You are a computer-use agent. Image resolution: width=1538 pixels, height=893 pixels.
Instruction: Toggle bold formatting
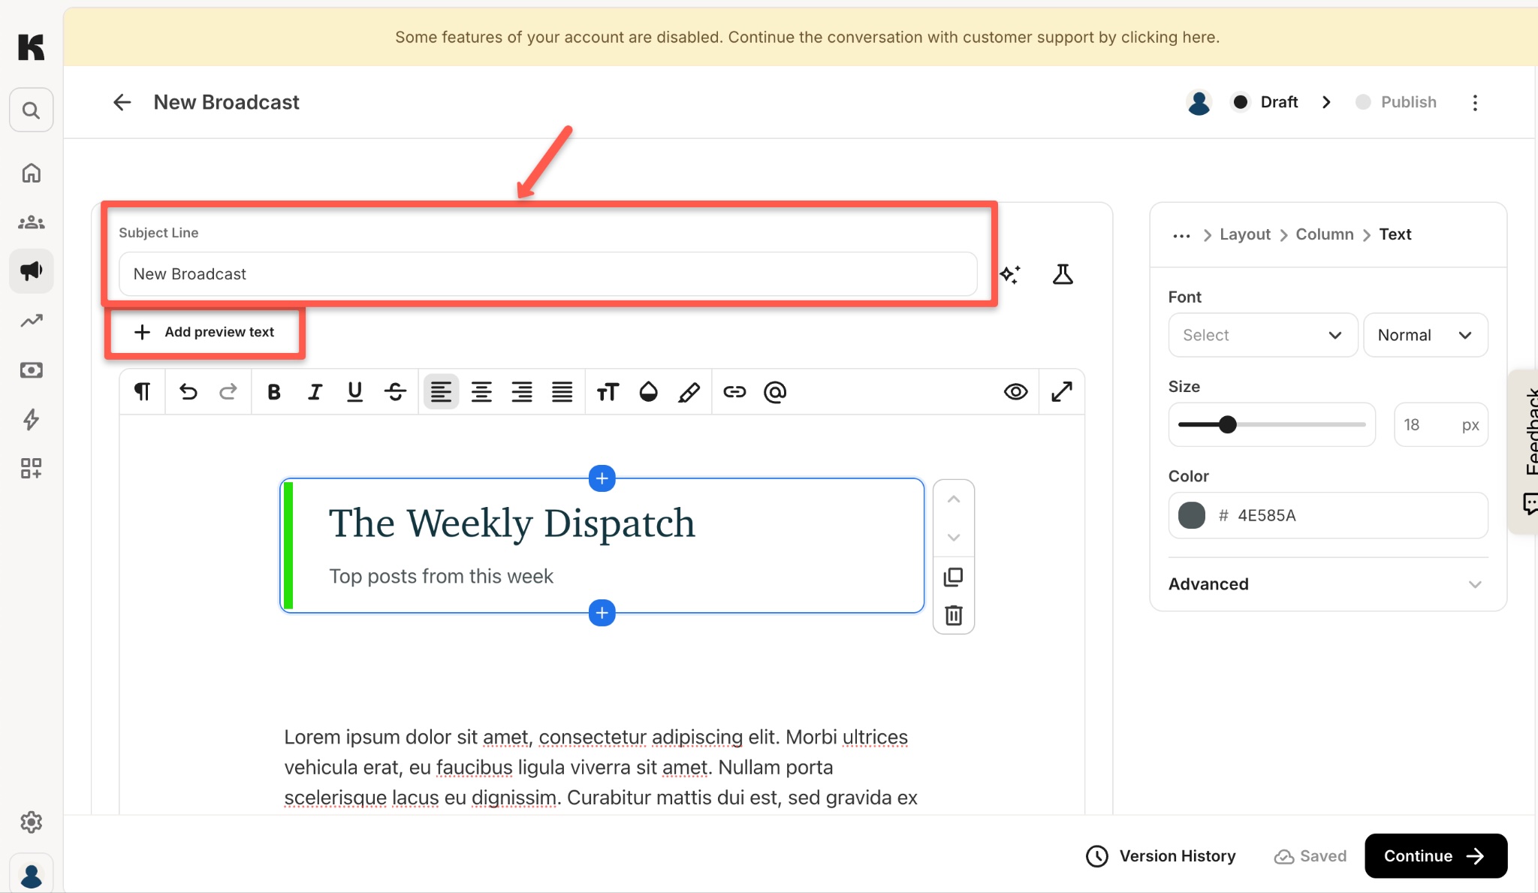274,391
